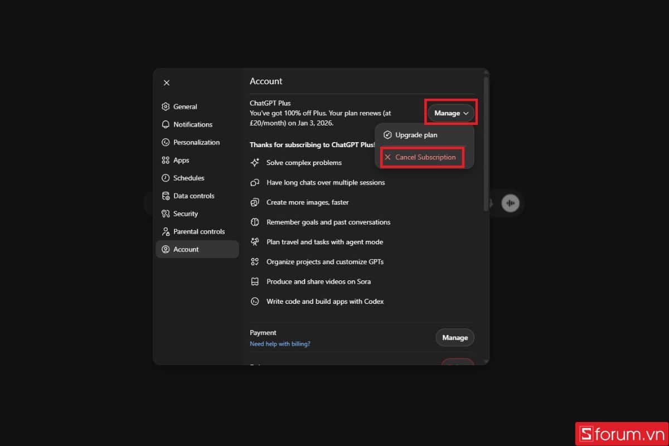Viewport: 669px width, 446px height.
Task: Open Data controls settings
Action: 197,196
